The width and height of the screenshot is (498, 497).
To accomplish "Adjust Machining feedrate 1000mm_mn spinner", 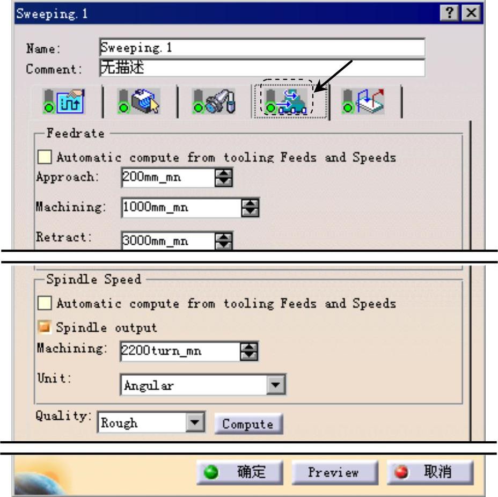I will pyautogui.click(x=250, y=208).
